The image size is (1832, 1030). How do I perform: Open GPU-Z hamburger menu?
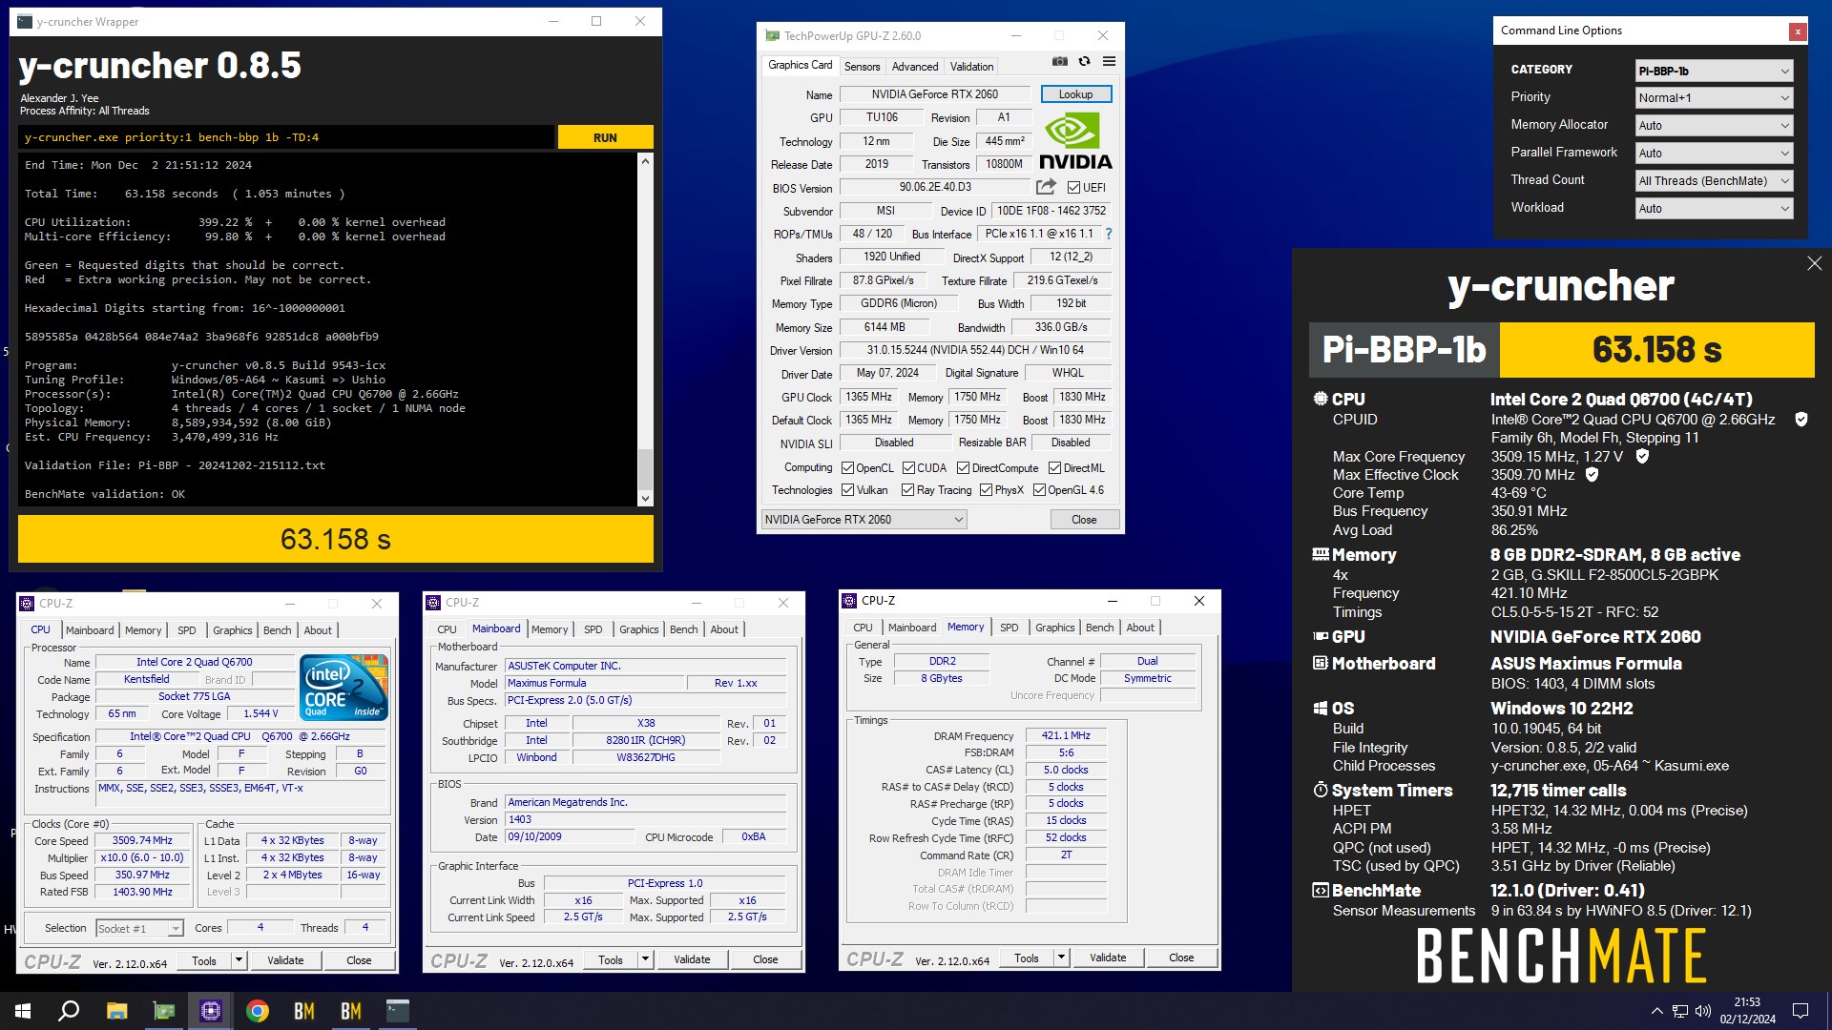[1109, 62]
